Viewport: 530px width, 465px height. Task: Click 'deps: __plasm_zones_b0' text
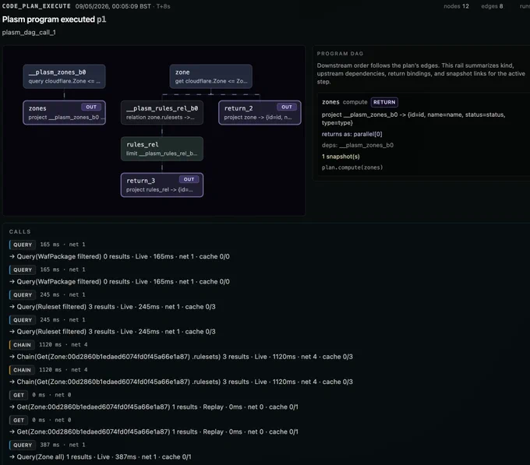[358, 145]
